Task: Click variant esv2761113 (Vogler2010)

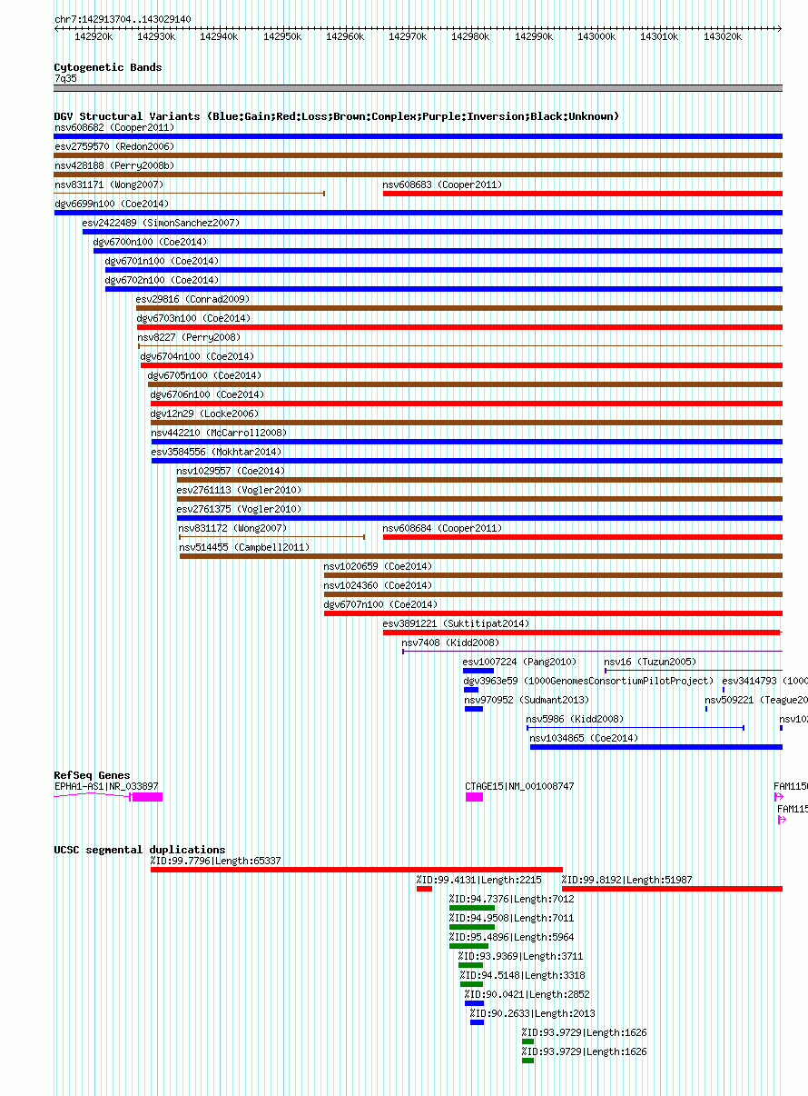Action: pyautogui.click(x=239, y=490)
